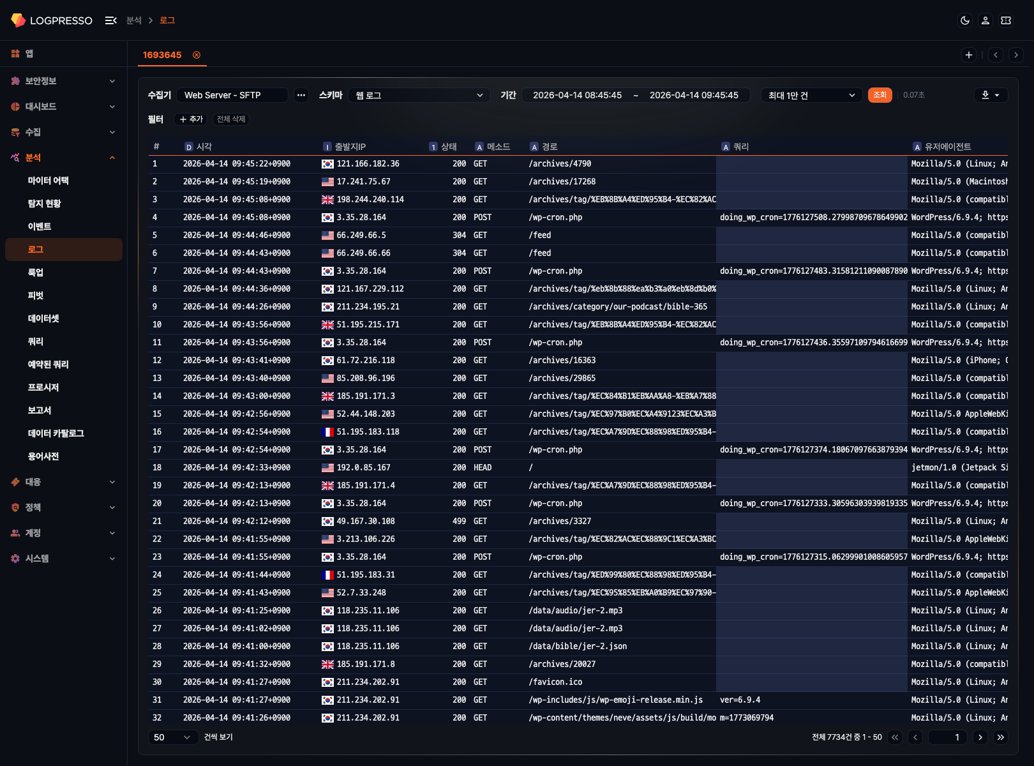1034x766 pixels.
Task: Open the collector options ellipsis button
Action: 301,95
